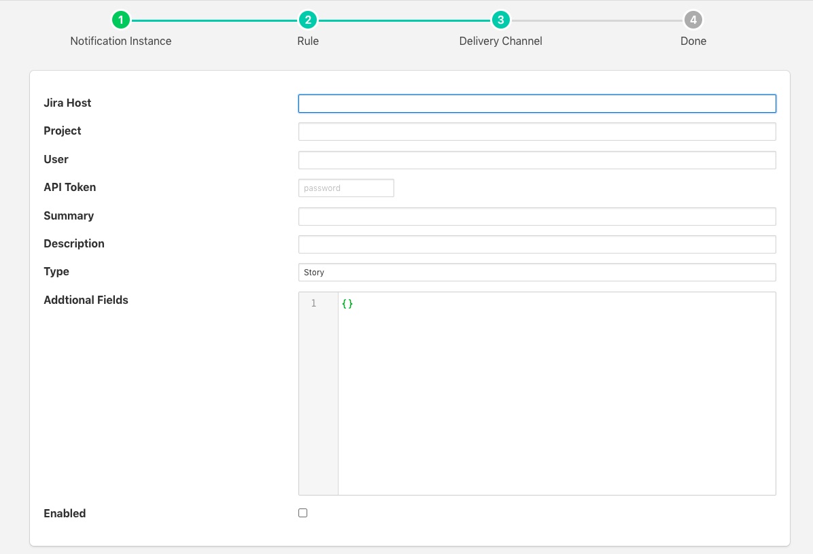The width and height of the screenshot is (813, 554).
Task: Switch to the Rule step
Action: (x=308, y=41)
